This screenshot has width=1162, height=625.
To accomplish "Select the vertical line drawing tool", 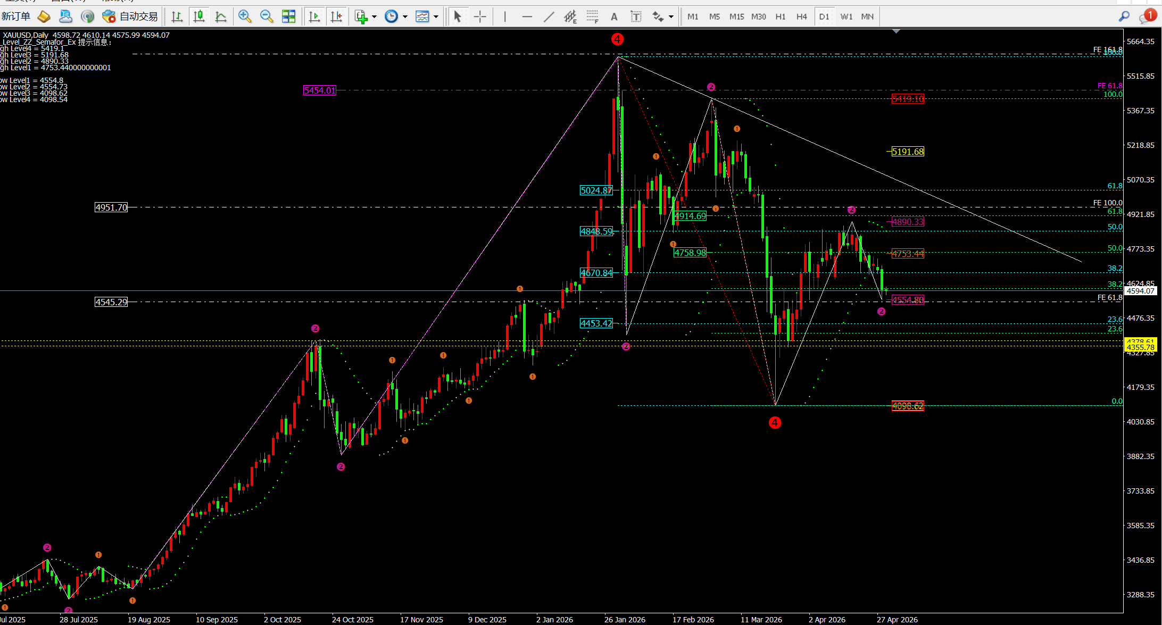I will tap(504, 16).
